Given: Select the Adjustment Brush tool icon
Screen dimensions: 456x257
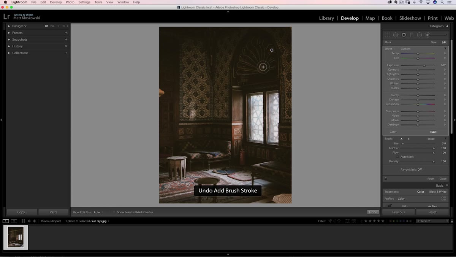Looking at the screenshot, I should (x=436, y=35).
